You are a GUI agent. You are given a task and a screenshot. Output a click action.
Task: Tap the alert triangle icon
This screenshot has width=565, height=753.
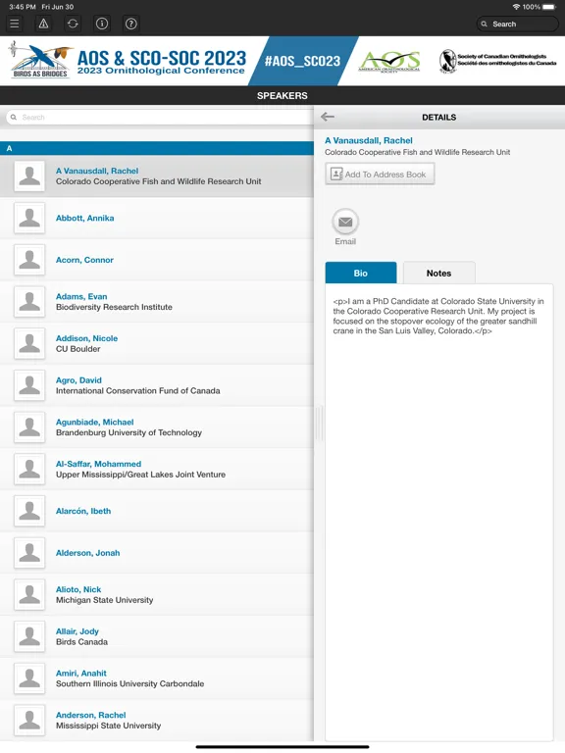(44, 24)
